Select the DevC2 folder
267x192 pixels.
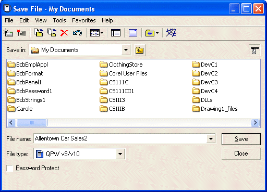click(x=205, y=73)
